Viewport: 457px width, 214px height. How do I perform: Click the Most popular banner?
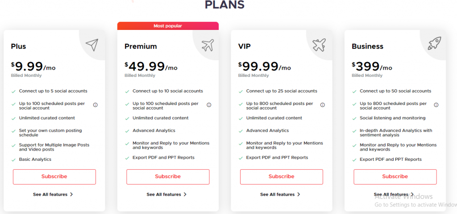click(x=168, y=26)
